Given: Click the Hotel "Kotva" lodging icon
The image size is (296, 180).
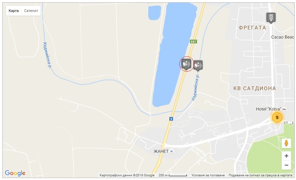Looking at the screenshot, I should click(x=284, y=109).
